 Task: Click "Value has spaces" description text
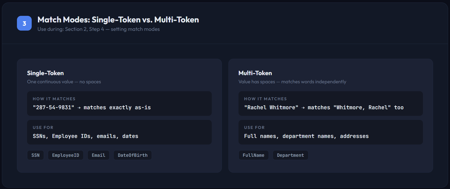[257, 82]
